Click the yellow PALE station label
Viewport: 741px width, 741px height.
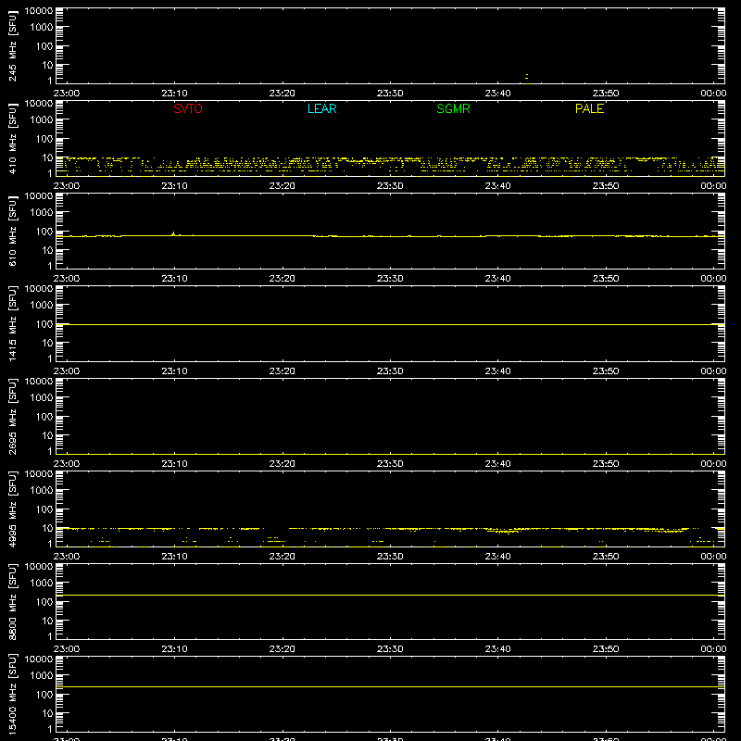[589, 108]
